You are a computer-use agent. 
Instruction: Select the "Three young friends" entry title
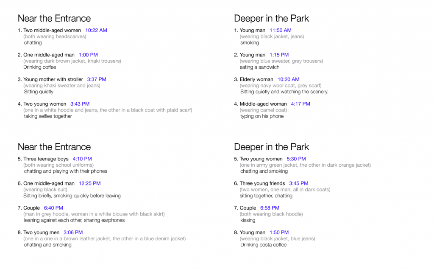[262, 184]
